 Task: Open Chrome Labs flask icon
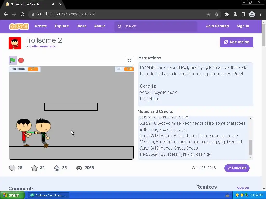[235, 15]
